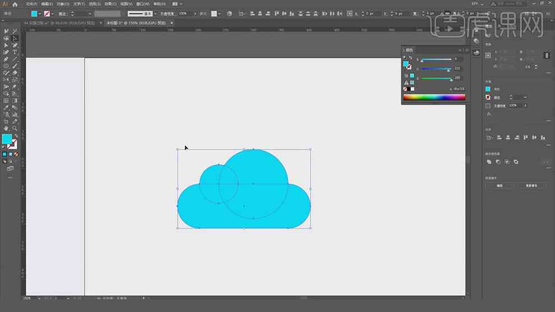The width and height of the screenshot is (555, 312).
Task: Toggle the recolor artwork circle icon
Action: click(229, 13)
